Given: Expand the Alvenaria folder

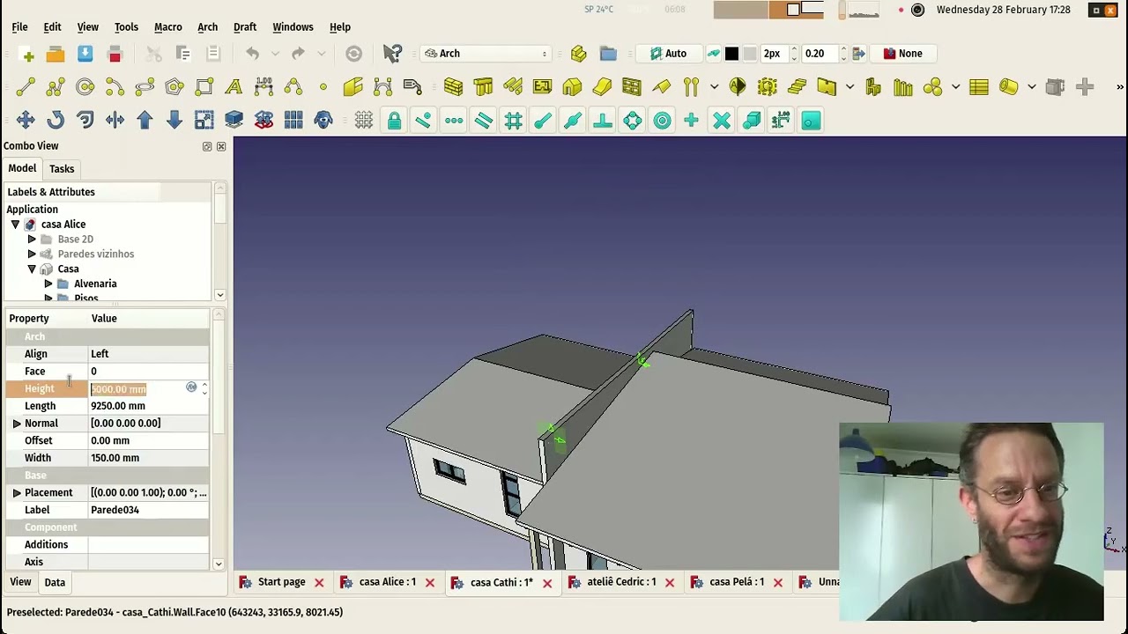Looking at the screenshot, I should coord(48,284).
